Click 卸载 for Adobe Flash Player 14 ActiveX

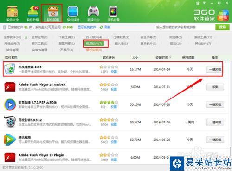click(215, 87)
